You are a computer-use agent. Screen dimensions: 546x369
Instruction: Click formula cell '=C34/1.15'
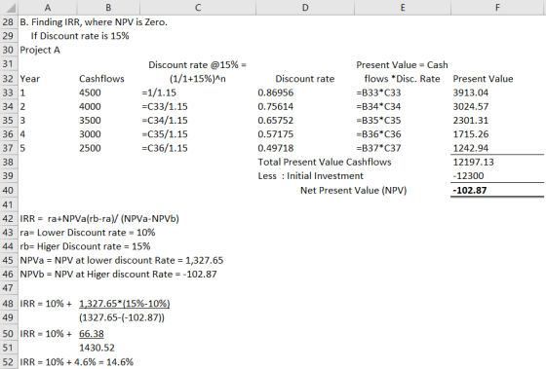coord(165,121)
